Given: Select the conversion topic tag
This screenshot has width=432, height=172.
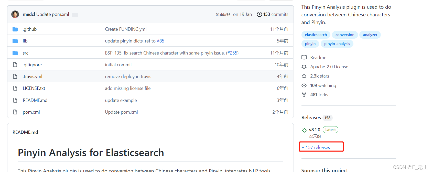Looking at the screenshot, I should click(x=345, y=35).
